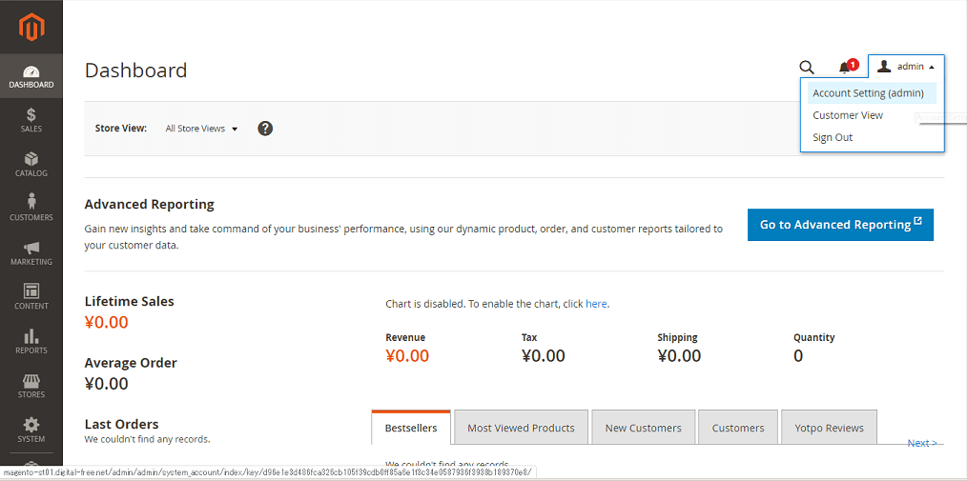Click the Average Order heading
The image size is (967, 481).
131,363
